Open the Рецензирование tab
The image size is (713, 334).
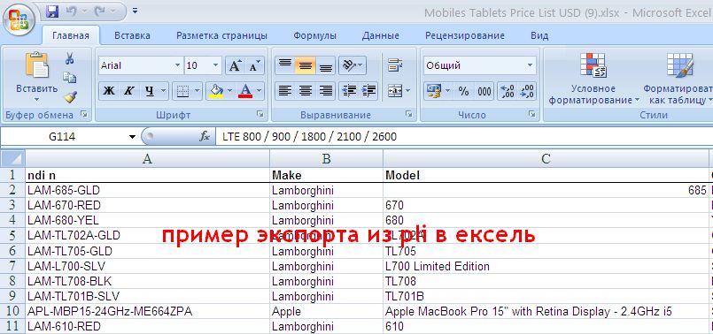[x=465, y=35]
